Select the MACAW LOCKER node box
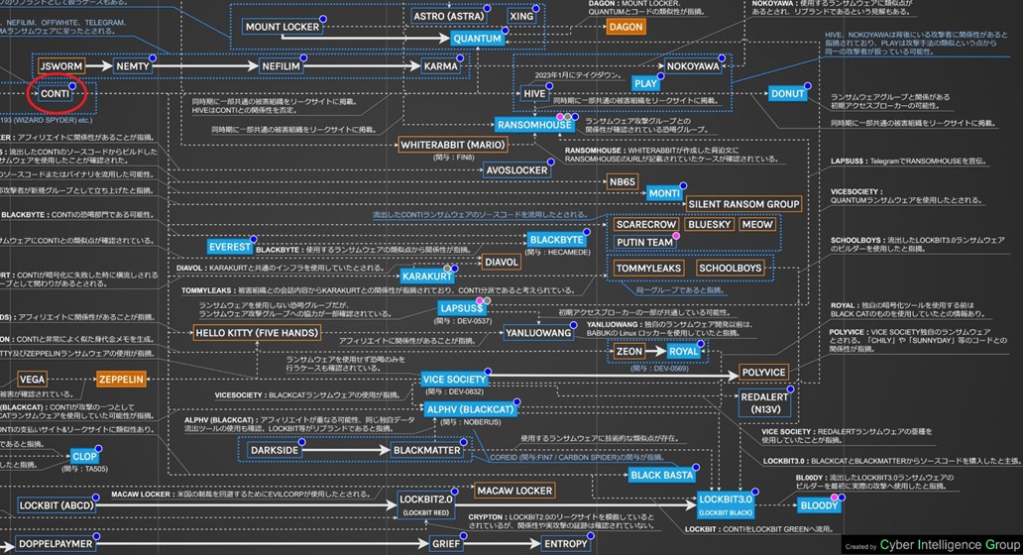The width and height of the screenshot is (1023, 555). pyautogui.click(x=514, y=491)
